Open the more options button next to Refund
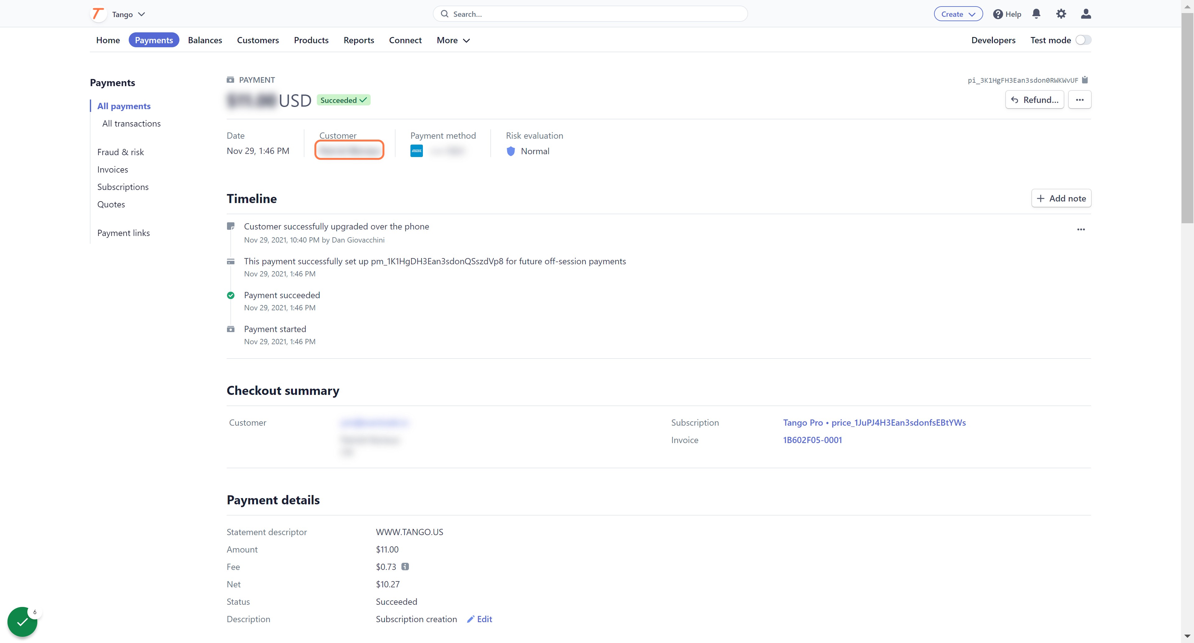Image resolution: width=1194 pixels, height=643 pixels. pyautogui.click(x=1080, y=100)
